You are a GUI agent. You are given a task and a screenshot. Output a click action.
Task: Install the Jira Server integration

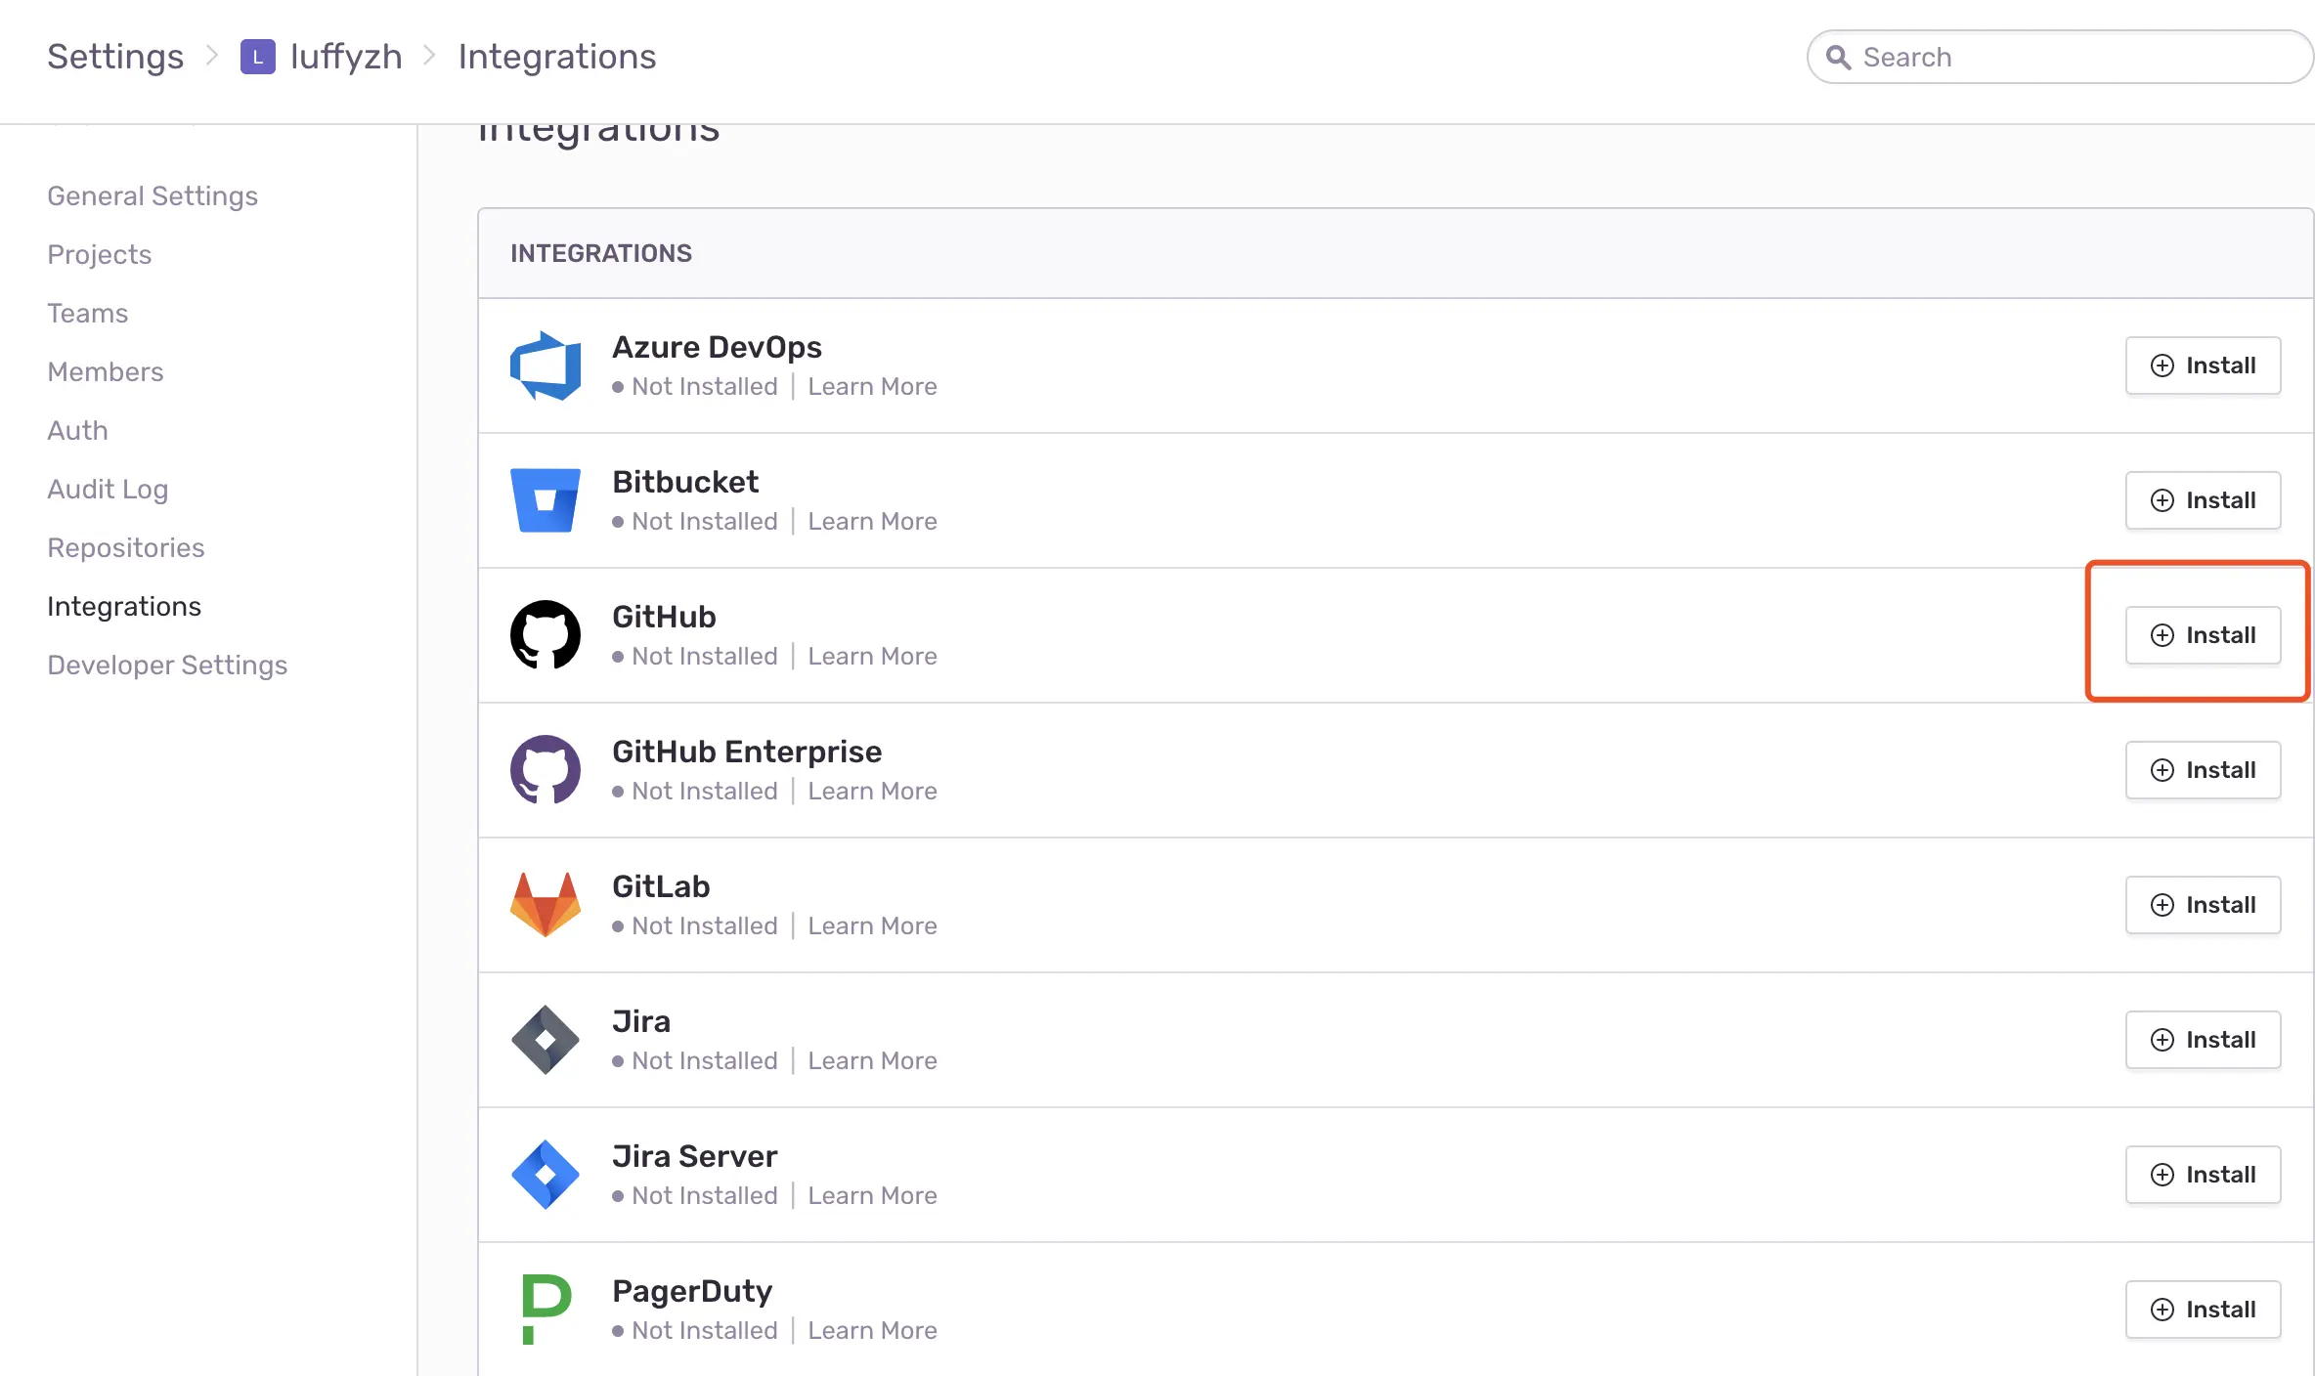click(x=2203, y=1175)
